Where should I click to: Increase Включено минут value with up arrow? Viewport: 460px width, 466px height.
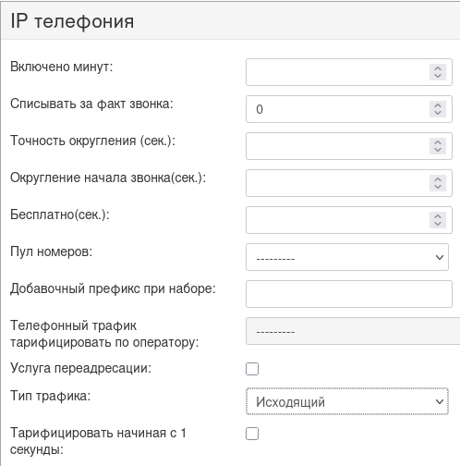point(438,68)
